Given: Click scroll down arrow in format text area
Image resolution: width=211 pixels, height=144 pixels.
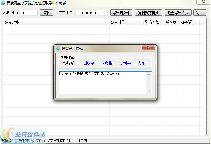Looking at the screenshot, I should tap(149, 91).
